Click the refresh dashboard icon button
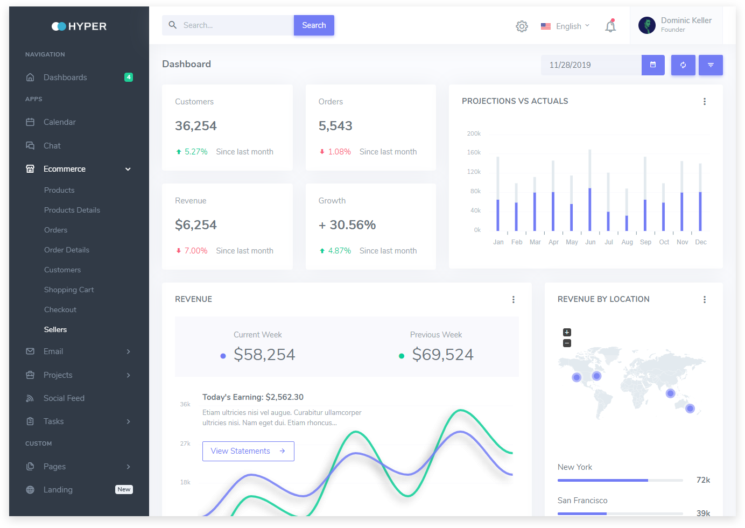The width and height of the screenshot is (745, 528). click(x=683, y=65)
